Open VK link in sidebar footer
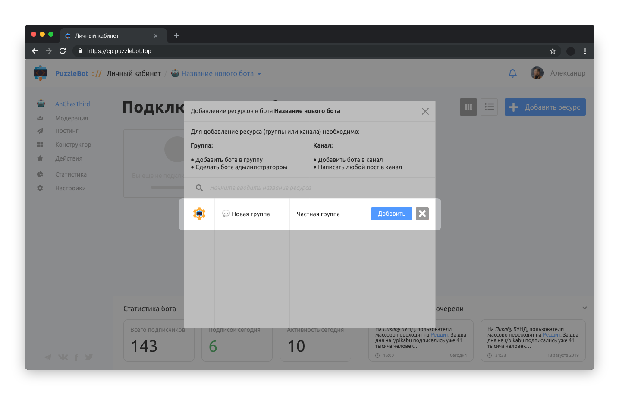Image resolution: width=619 pixels, height=394 pixels. 63,357
